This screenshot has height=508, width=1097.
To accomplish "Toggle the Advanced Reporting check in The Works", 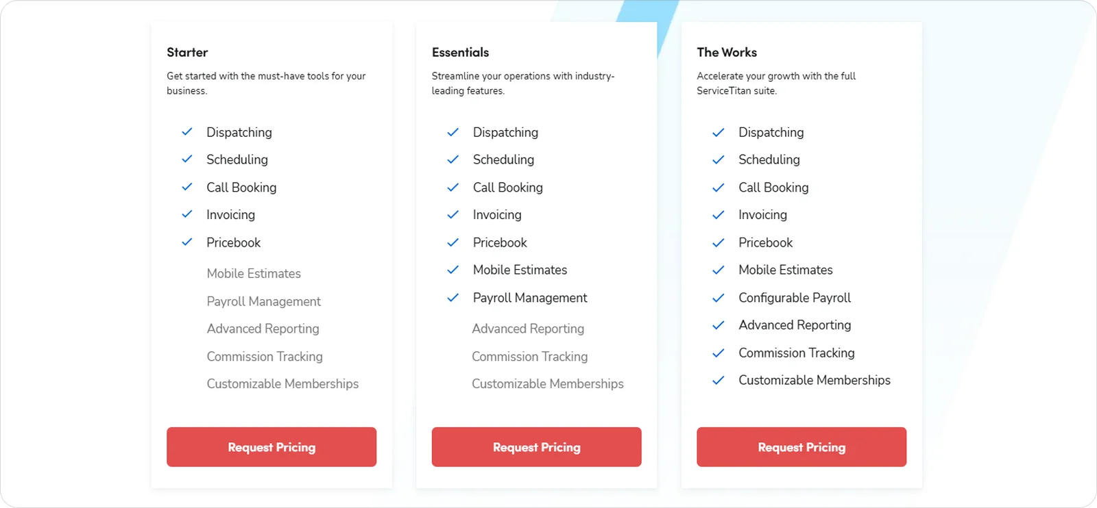I will [x=719, y=325].
